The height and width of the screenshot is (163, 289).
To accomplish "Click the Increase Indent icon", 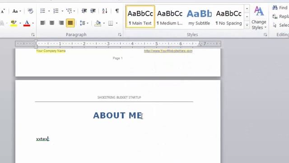I will 93,11.
